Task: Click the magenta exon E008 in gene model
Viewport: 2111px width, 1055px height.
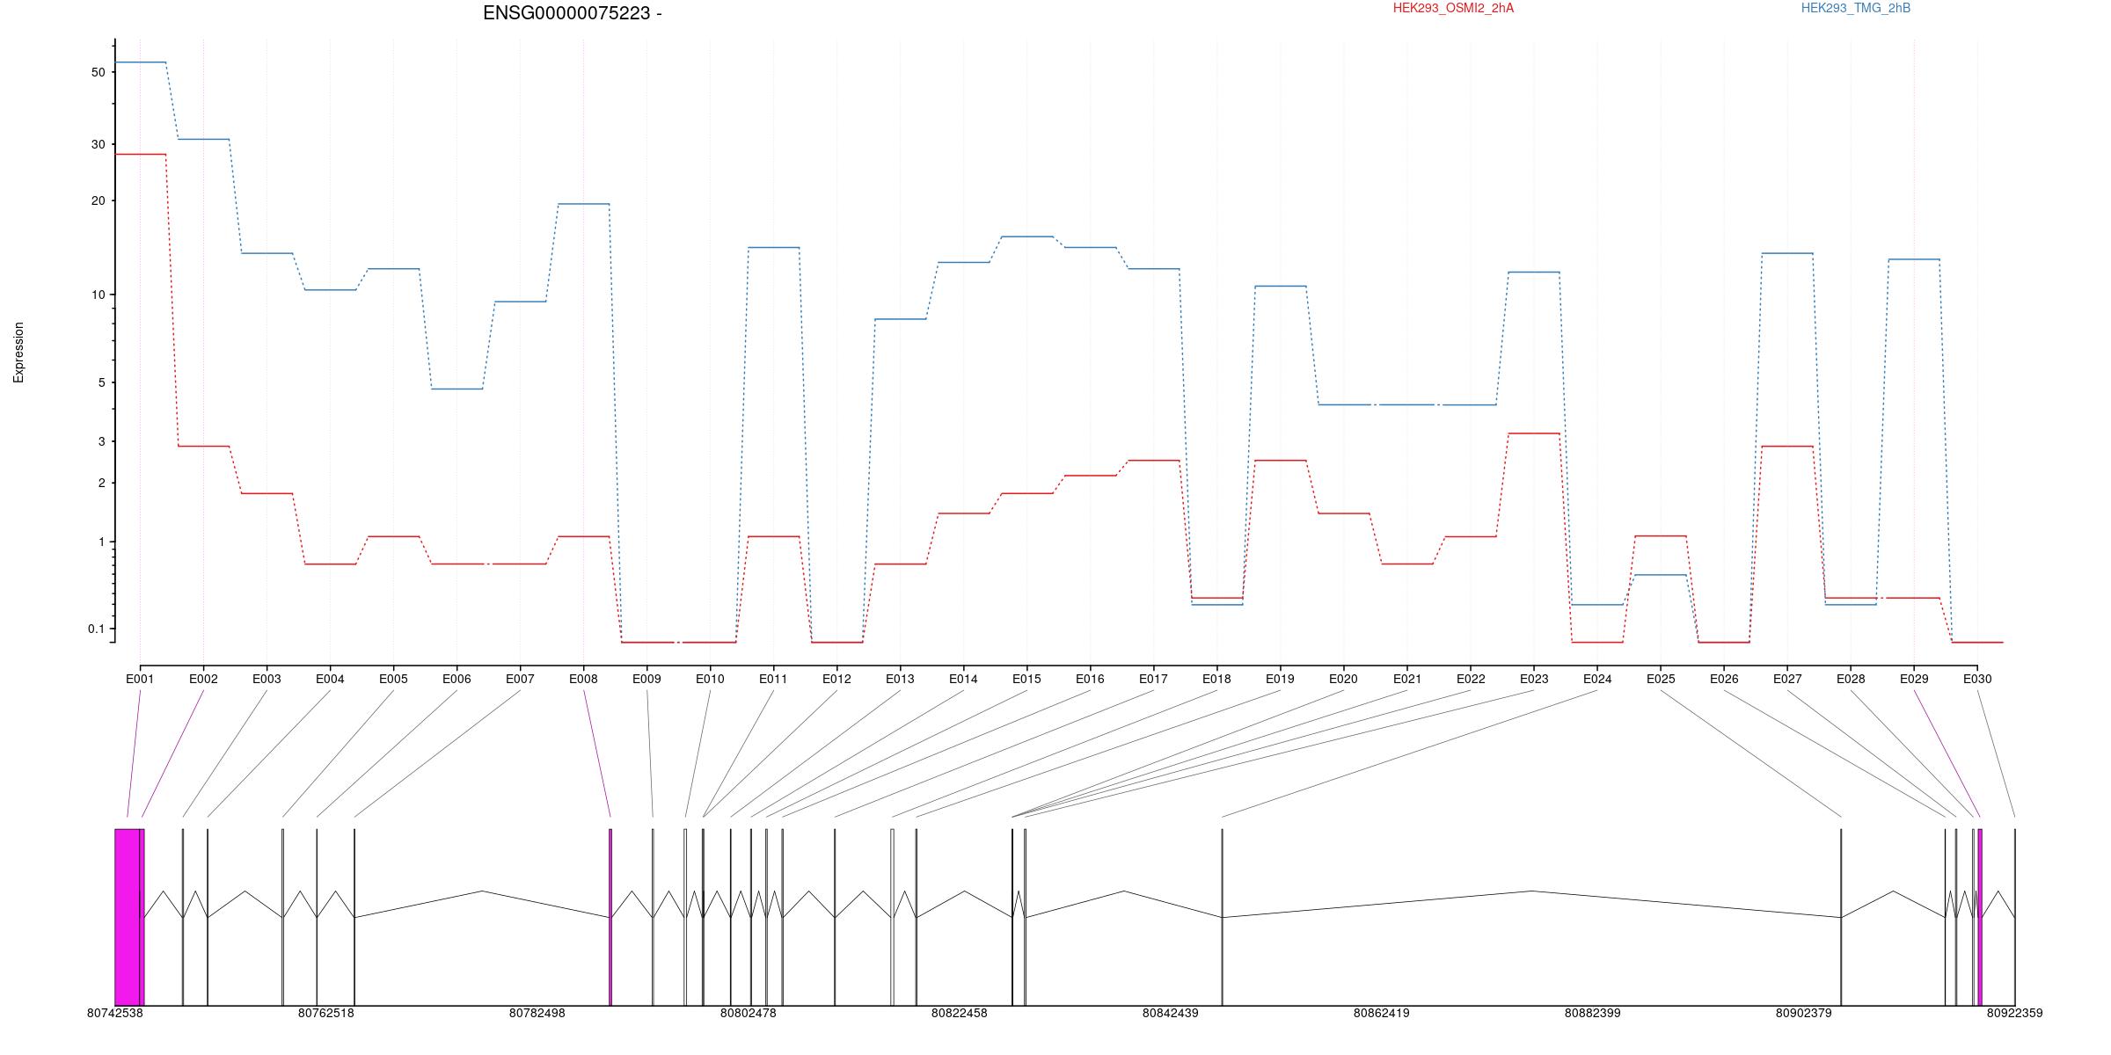Action: coord(610,917)
